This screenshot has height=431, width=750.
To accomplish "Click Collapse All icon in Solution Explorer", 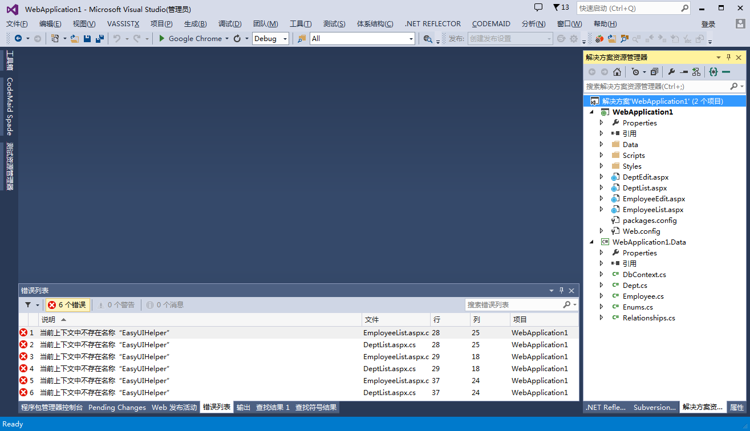I will coord(654,72).
